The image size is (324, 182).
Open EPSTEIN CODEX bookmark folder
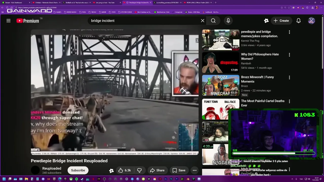click(x=125, y=12)
